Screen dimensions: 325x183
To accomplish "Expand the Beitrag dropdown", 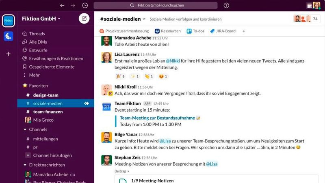I will coord(121,171).
